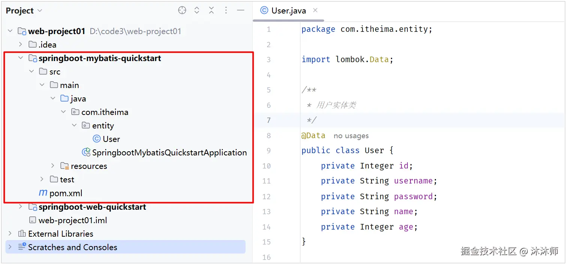Expand the .idea folder
The height and width of the screenshot is (264, 566).
(x=21, y=45)
